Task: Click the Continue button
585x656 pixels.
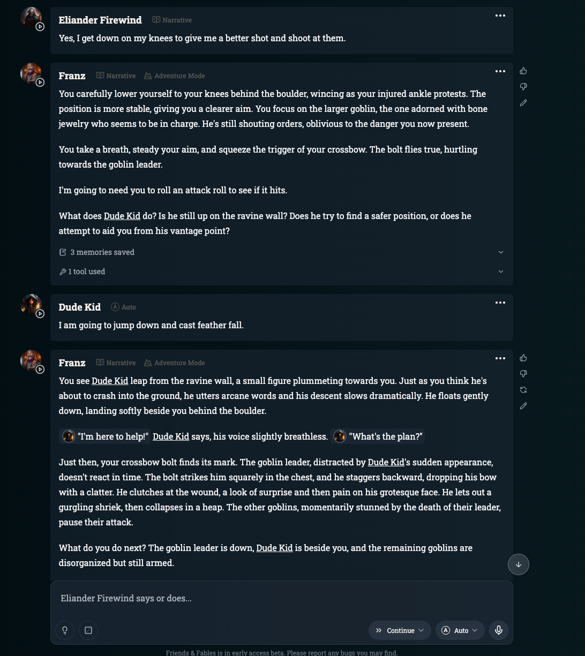Action: pos(395,630)
